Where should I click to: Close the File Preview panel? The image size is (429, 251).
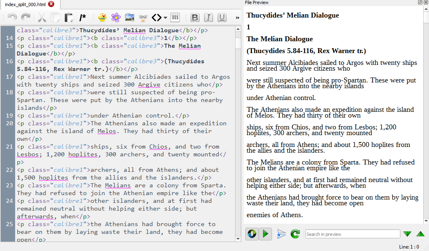[x=426, y=2]
